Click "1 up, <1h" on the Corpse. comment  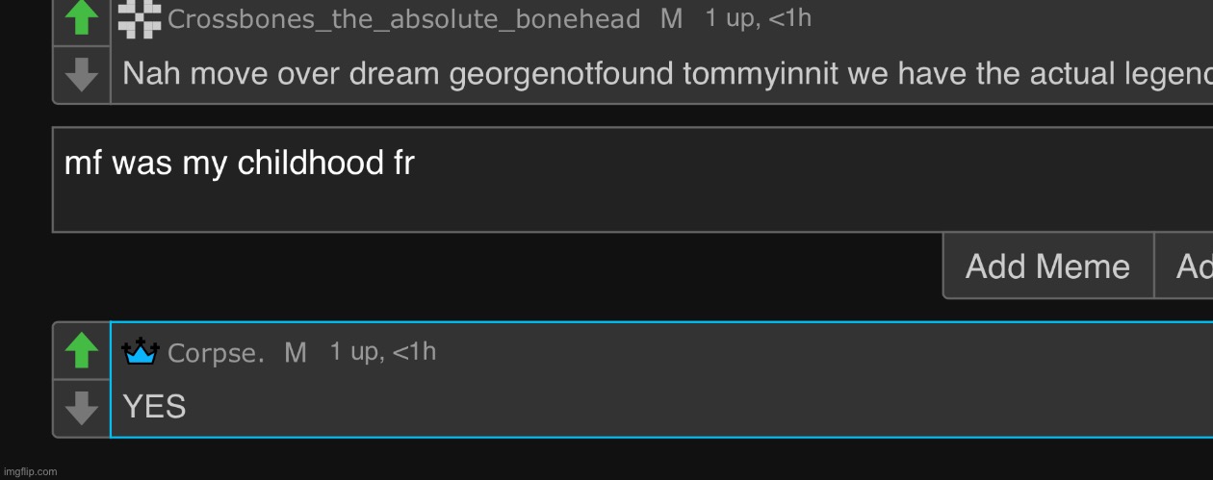coord(383,352)
